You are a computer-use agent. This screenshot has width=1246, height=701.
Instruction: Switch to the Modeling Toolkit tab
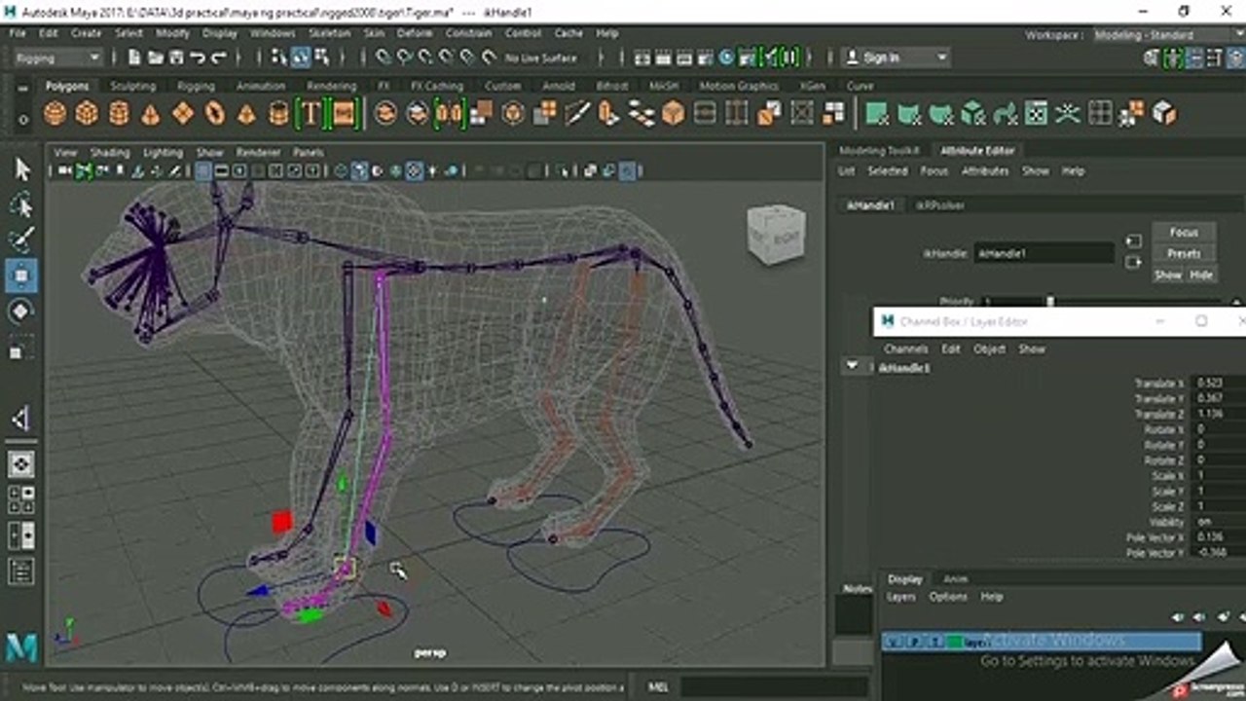(x=879, y=151)
